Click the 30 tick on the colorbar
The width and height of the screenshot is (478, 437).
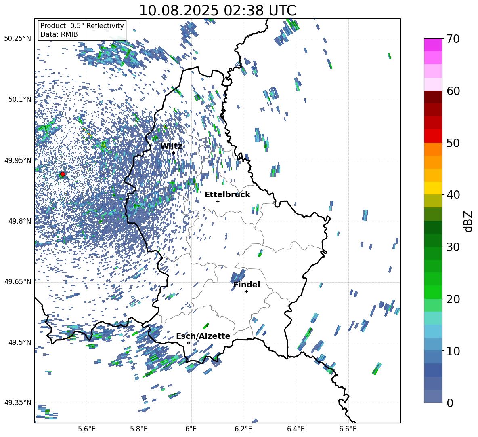453,247
